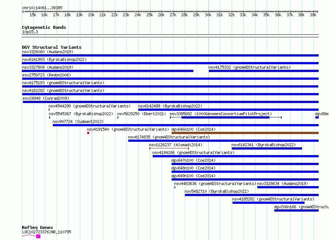Click the 30k ruler position

click(x=208, y=15)
